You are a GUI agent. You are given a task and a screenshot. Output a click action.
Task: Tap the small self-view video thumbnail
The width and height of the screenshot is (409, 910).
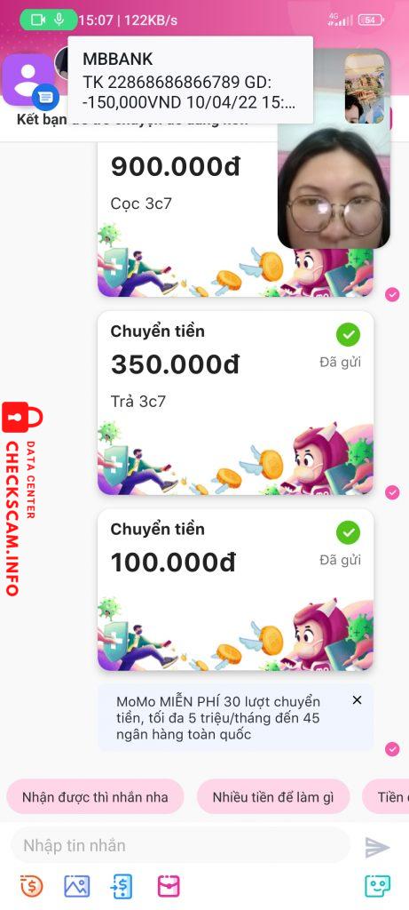click(365, 88)
